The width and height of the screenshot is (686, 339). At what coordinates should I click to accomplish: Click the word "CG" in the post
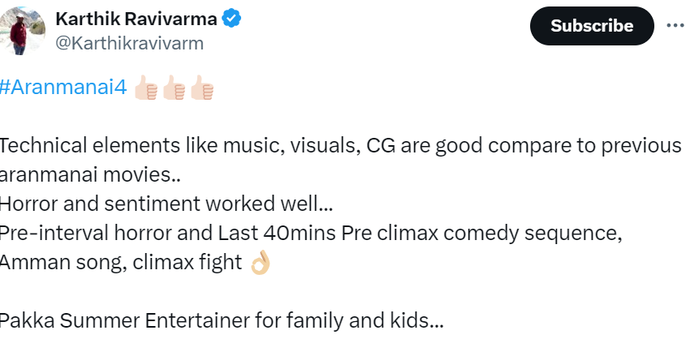coord(381,146)
